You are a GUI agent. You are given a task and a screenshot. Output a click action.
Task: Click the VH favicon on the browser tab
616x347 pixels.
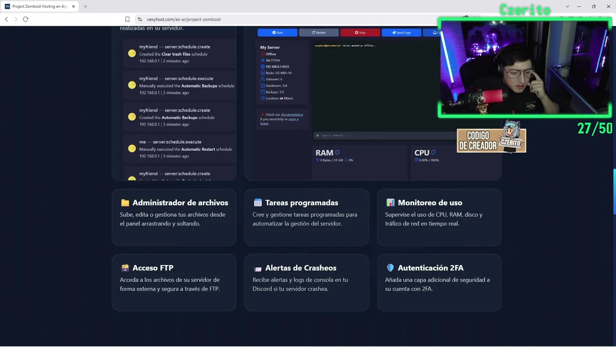7,6
